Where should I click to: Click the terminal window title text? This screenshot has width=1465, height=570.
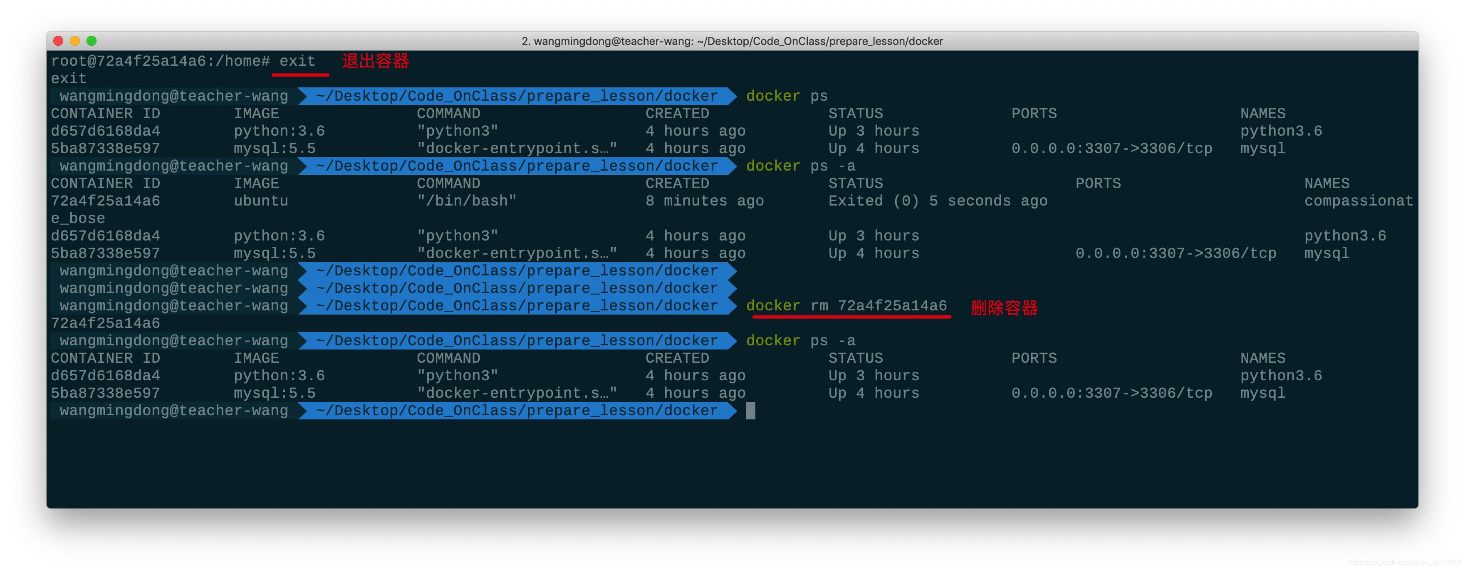click(x=732, y=41)
